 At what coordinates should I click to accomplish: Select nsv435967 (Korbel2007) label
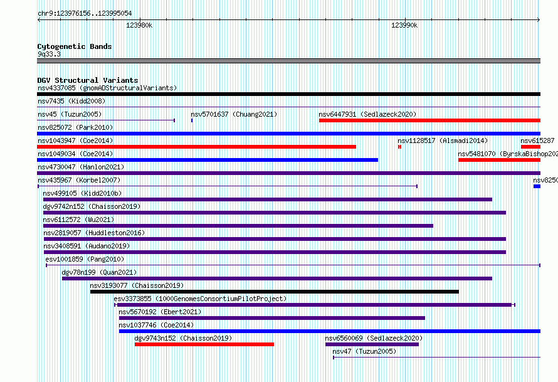click(79, 180)
